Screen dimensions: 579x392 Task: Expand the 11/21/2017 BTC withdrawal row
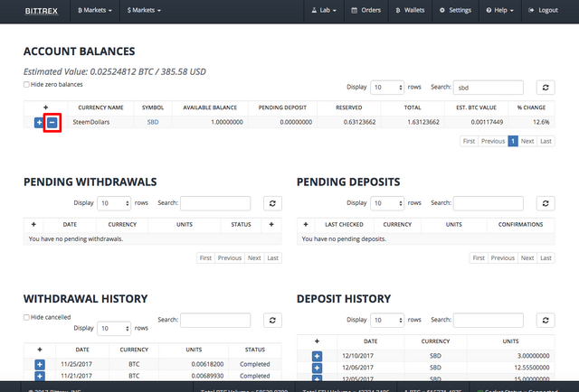(40, 376)
